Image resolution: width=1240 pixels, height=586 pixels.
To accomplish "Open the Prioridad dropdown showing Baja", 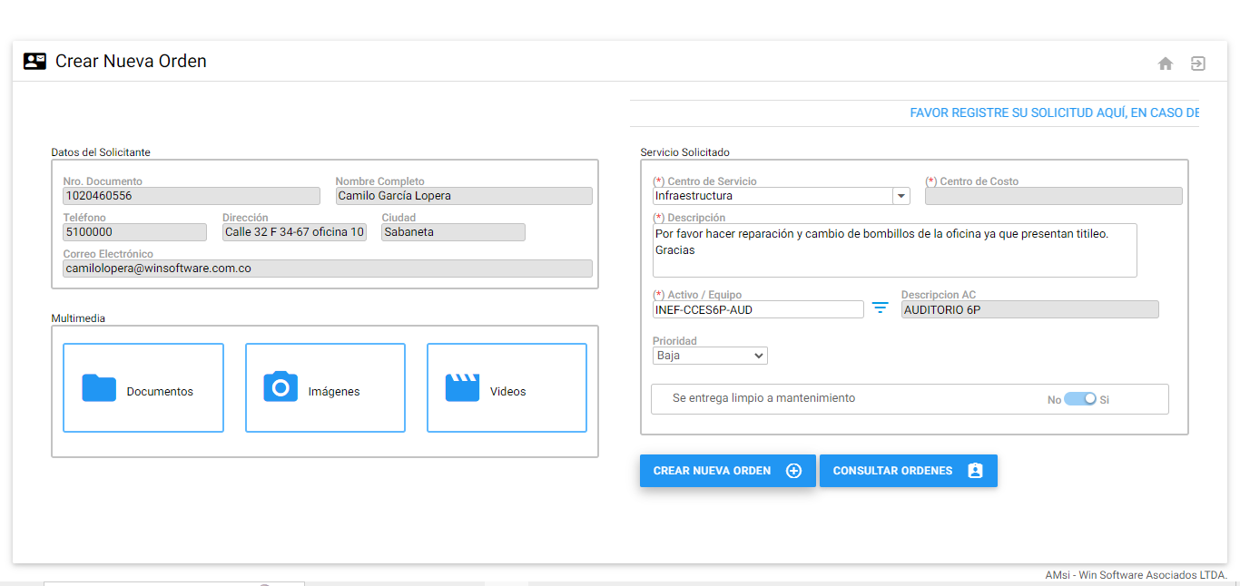I will tap(710, 356).
